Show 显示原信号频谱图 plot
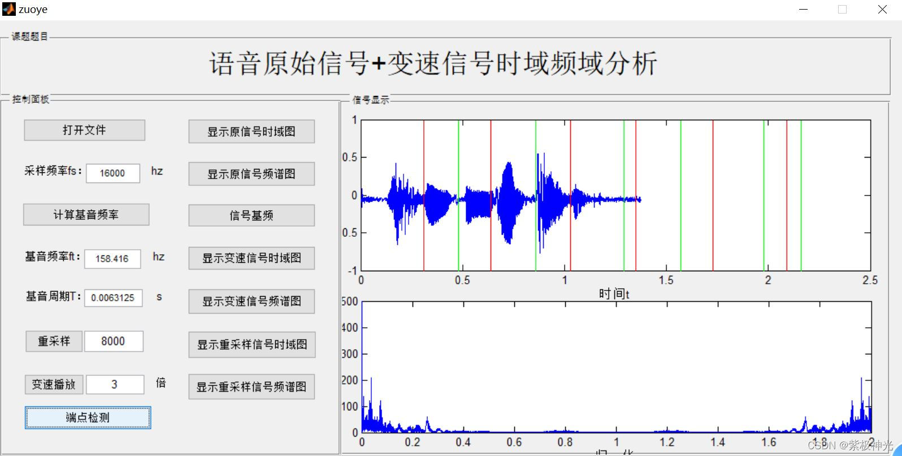This screenshot has height=456, width=902. click(251, 174)
